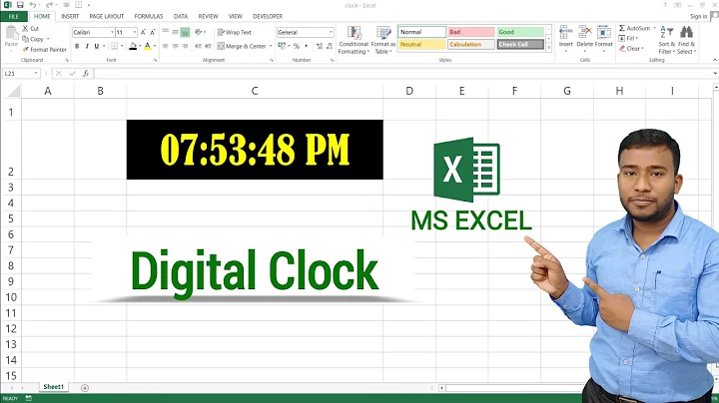The image size is (719, 403).
Task: Select the Sheet1 worksheet tab
Action: [53, 387]
